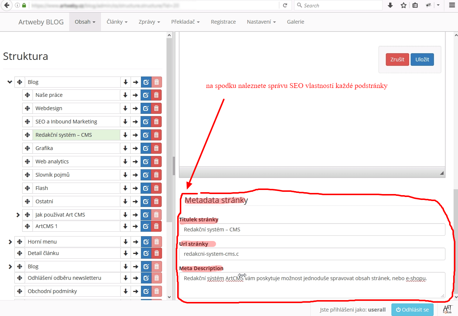This screenshot has height=316, width=458.
Task: Click the move handle of Horní menu
Action: [20, 242]
